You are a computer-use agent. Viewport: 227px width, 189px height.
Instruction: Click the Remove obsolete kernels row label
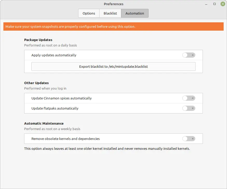point(65,139)
